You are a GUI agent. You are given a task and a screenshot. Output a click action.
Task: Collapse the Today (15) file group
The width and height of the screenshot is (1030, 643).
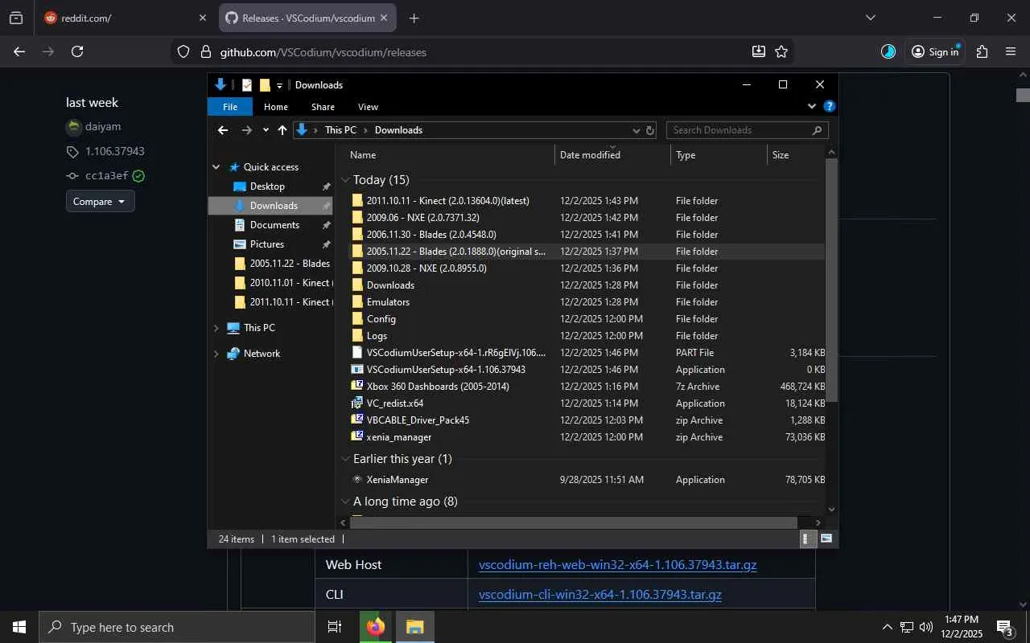(x=345, y=180)
